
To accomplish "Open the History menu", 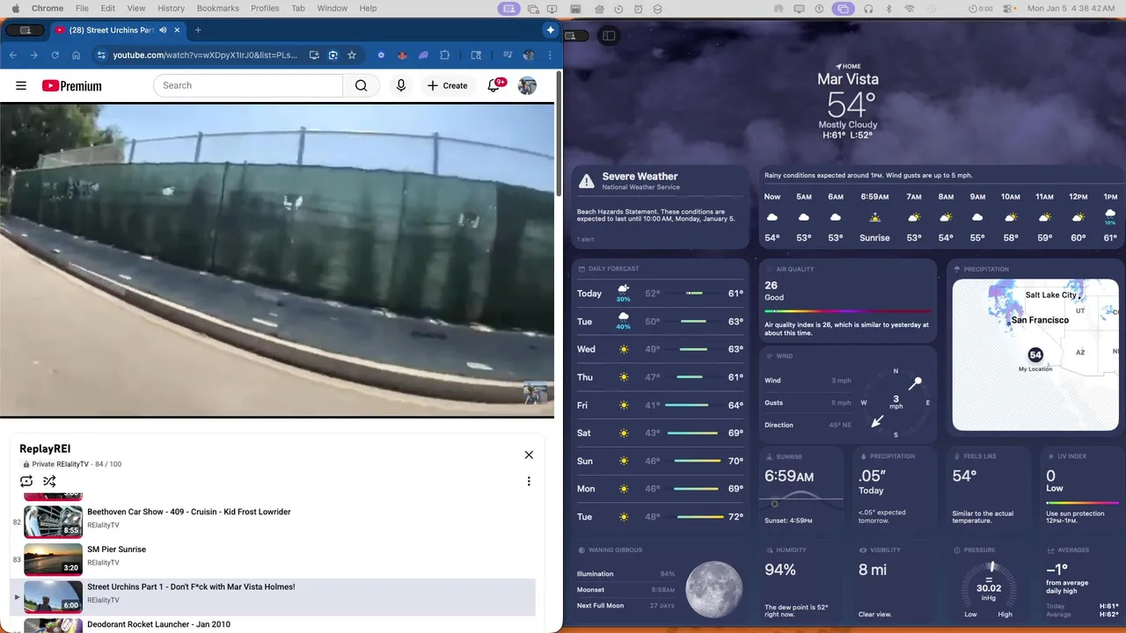I will click(x=171, y=9).
